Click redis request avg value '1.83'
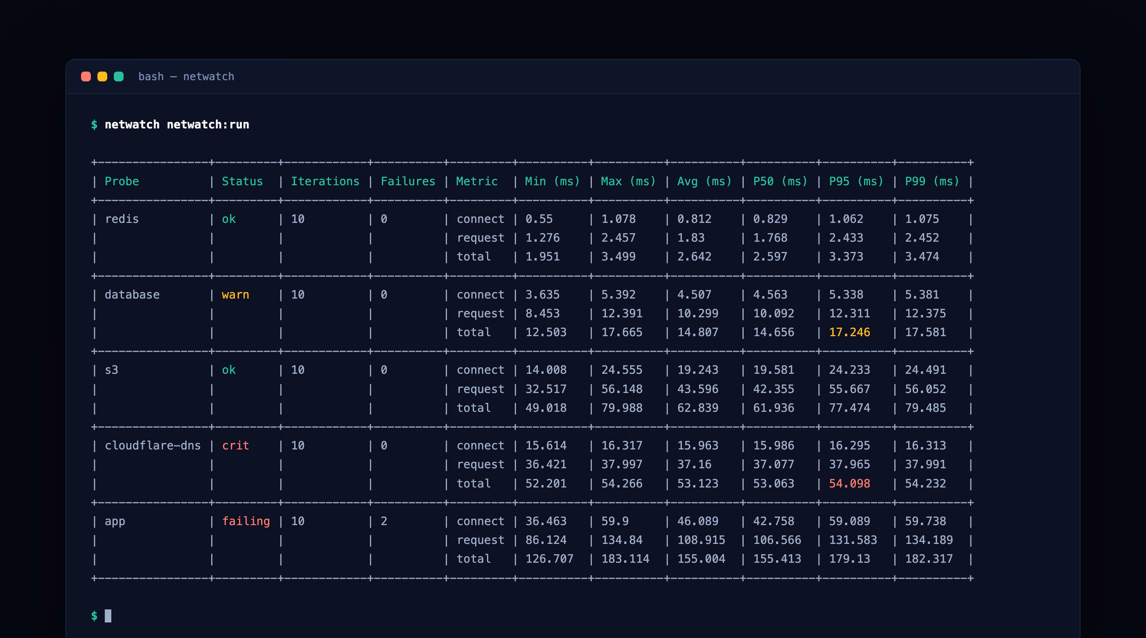Screen dimensions: 1146x638 691,238
